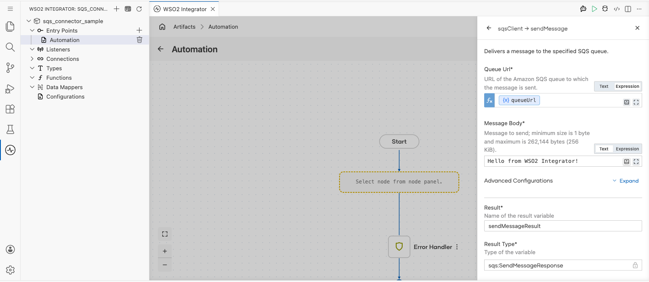Click Automation in the breadcrumb
649x282 pixels.
(x=223, y=27)
